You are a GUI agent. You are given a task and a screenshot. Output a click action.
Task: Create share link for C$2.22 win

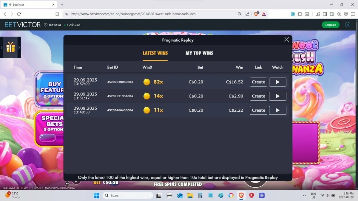[x=258, y=110]
